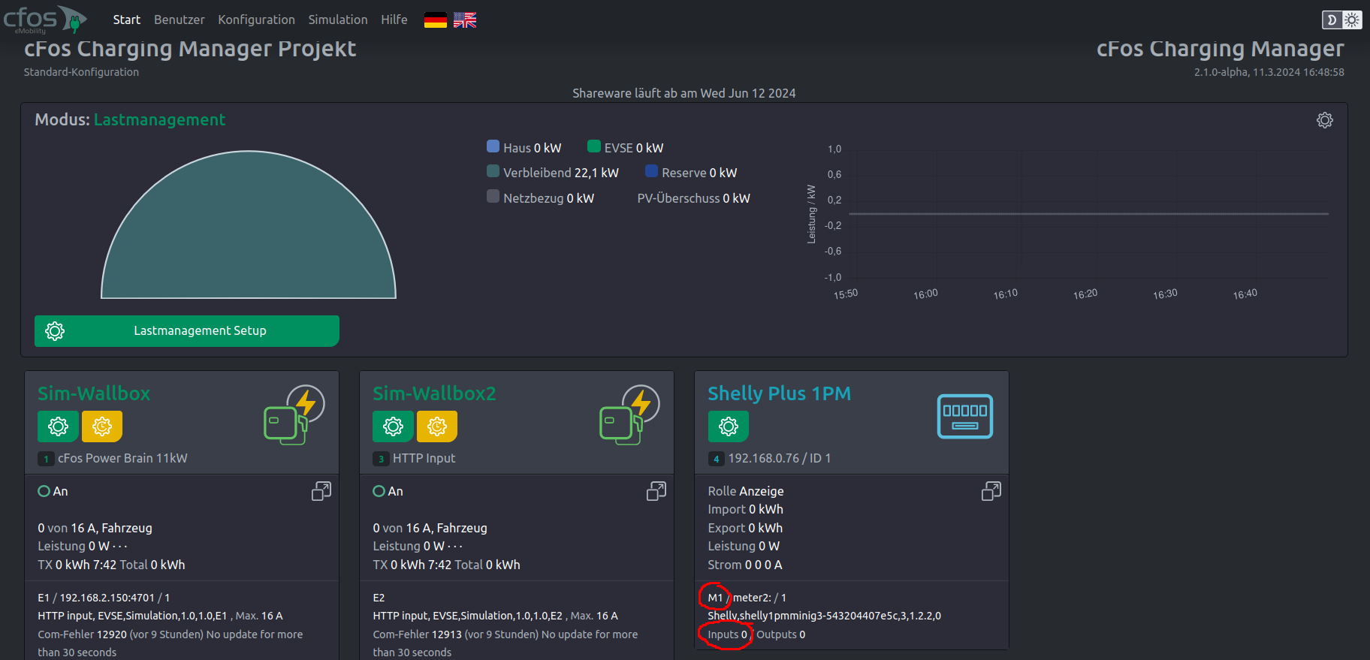Click Sim-Wallbox charger lightning icon
The image size is (1370, 660).
click(294, 414)
